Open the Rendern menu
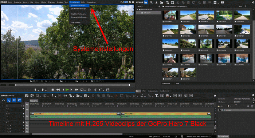Image resolution: width=255 pixels, height=138 pixels. 60,2
